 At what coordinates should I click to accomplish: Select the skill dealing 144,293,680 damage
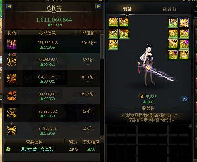12,61
